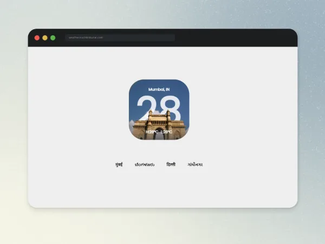Click the red close window button
The height and width of the screenshot is (244, 325).
pyautogui.click(x=37, y=38)
